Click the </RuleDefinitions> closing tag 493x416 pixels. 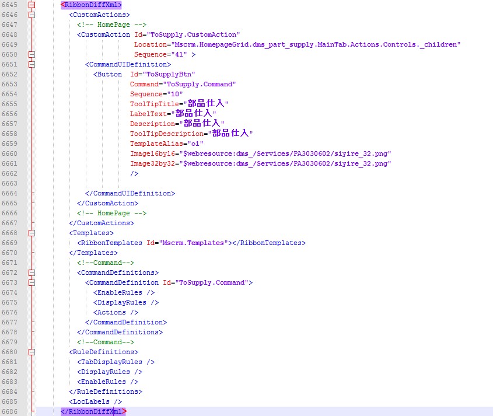tap(106, 392)
